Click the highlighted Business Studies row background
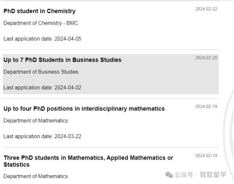 pyautogui.click(x=111, y=74)
